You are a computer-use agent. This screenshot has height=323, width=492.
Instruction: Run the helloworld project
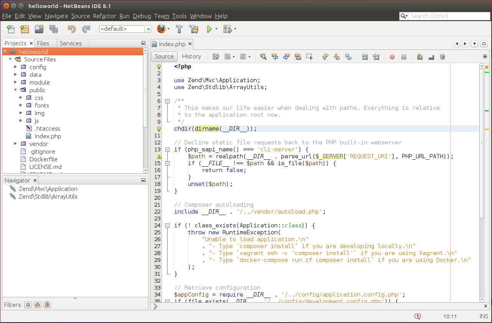(210, 29)
